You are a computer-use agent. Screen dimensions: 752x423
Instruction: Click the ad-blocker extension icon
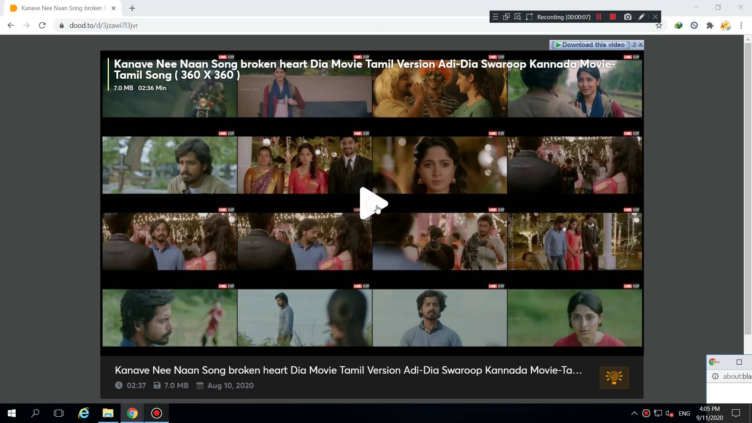click(694, 25)
